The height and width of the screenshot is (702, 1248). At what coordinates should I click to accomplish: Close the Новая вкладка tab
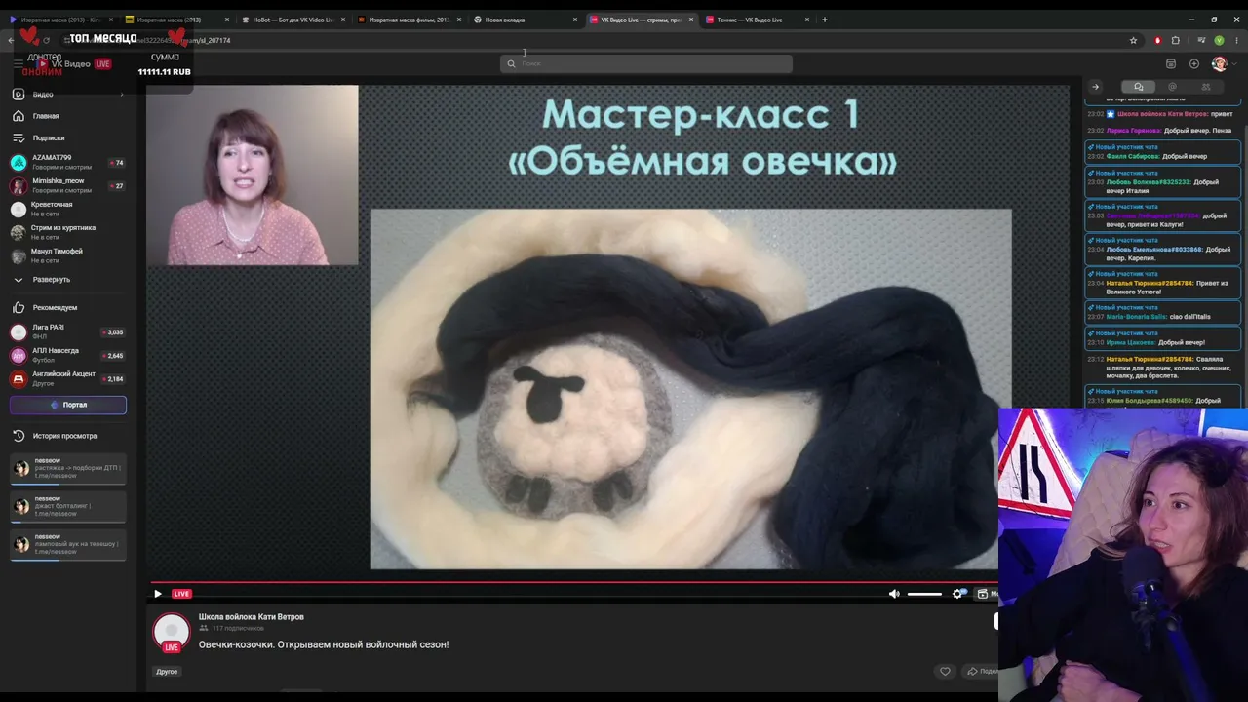point(575,19)
